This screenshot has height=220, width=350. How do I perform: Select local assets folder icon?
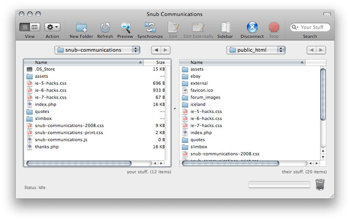point(29,76)
